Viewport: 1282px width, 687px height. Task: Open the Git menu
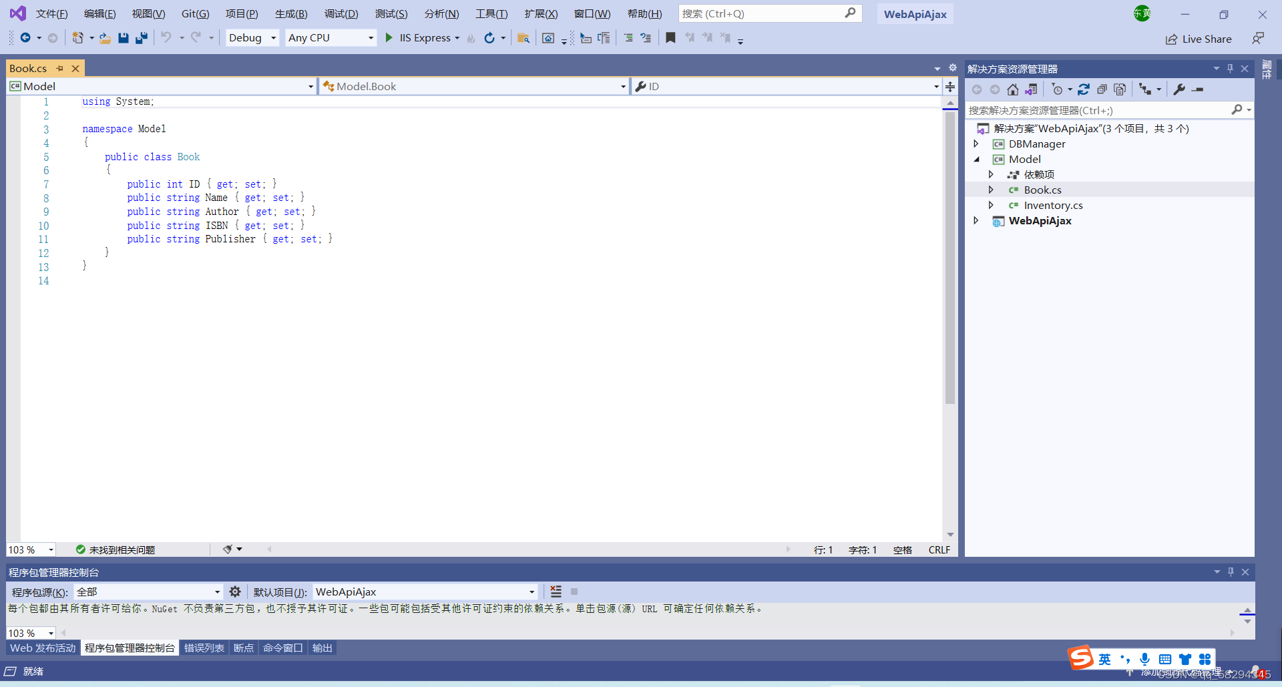click(194, 13)
